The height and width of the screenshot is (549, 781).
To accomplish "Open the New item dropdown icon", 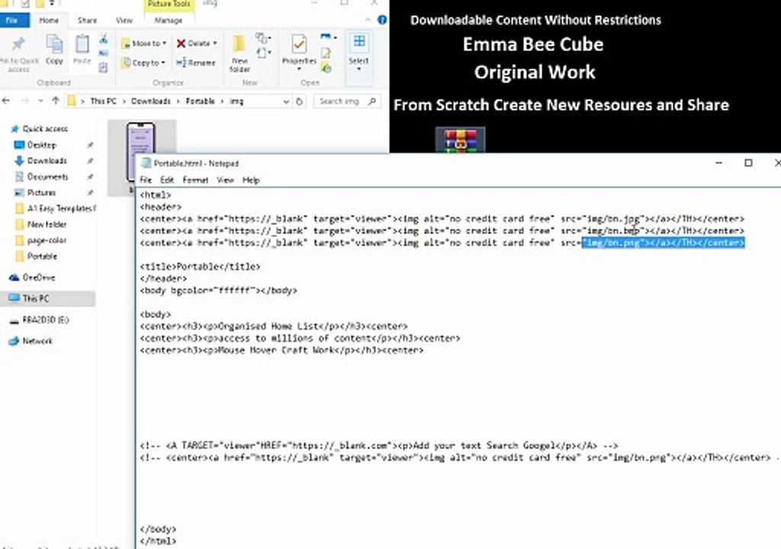I will pyautogui.click(x=262, y=38).
